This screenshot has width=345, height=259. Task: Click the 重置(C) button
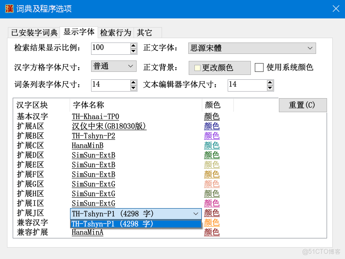pyautogui.click(x=303, y=105)
